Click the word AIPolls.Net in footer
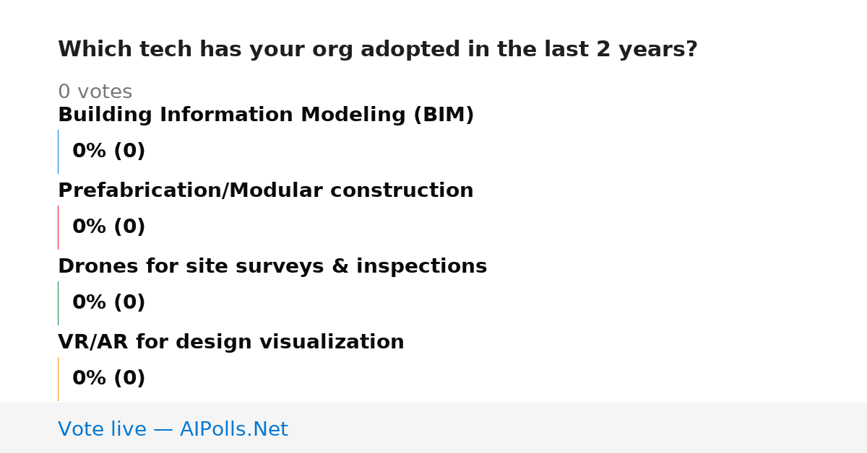 click(233, 429)
